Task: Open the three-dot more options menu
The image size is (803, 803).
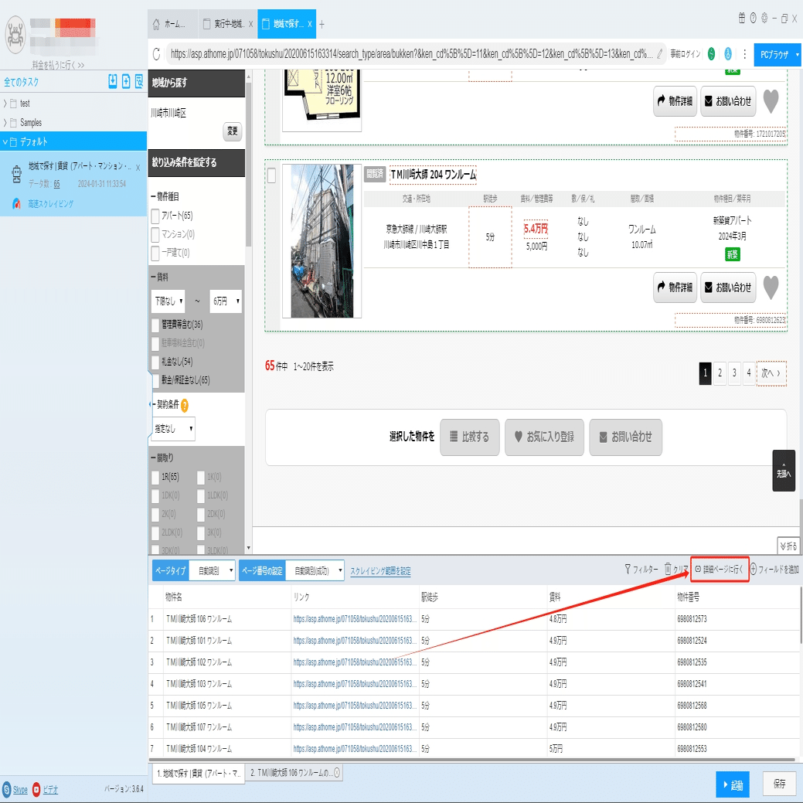Action: click(x=744, y=54)
